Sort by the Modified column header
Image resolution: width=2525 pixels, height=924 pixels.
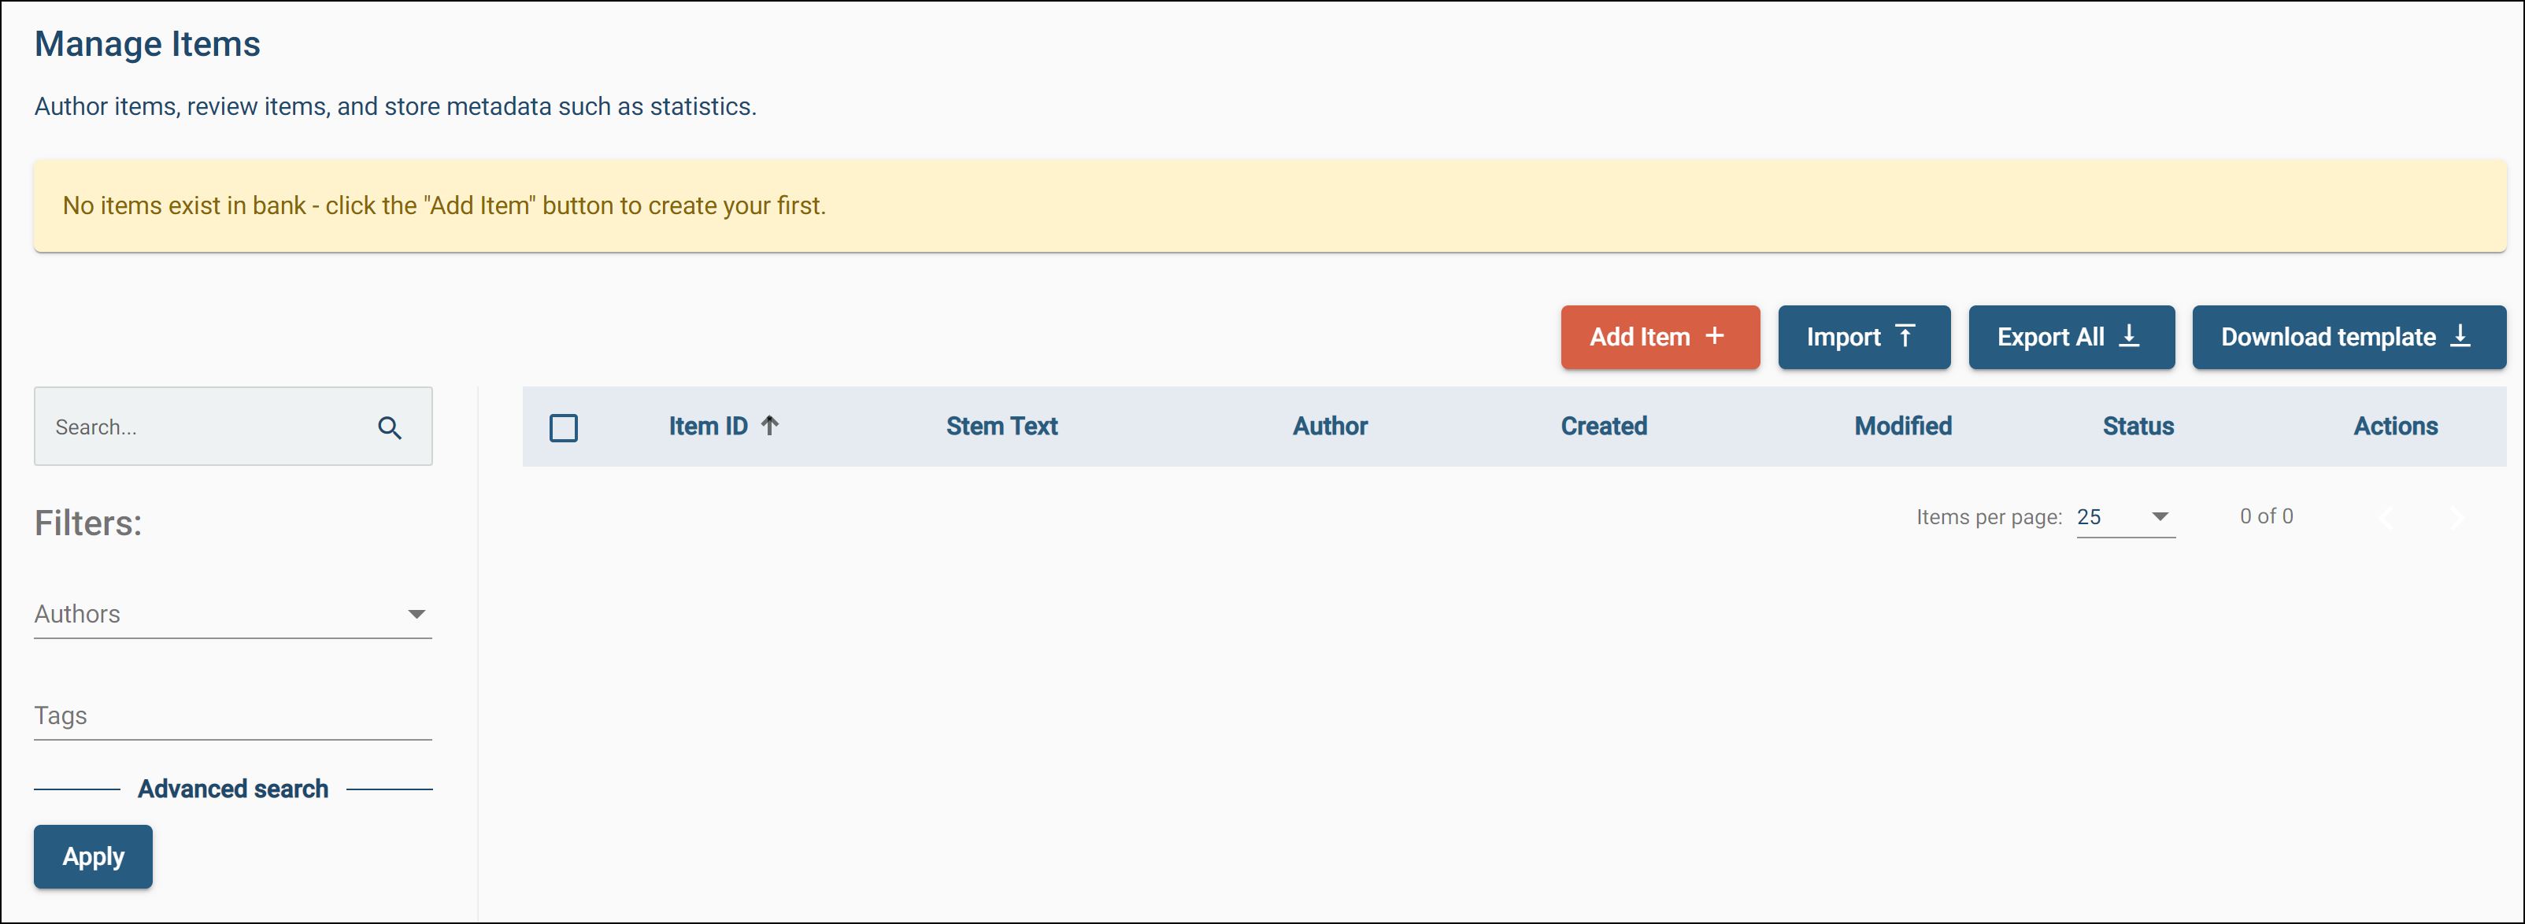tap(1902, 427)
